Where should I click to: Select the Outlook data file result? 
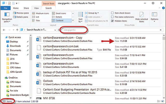99,83
